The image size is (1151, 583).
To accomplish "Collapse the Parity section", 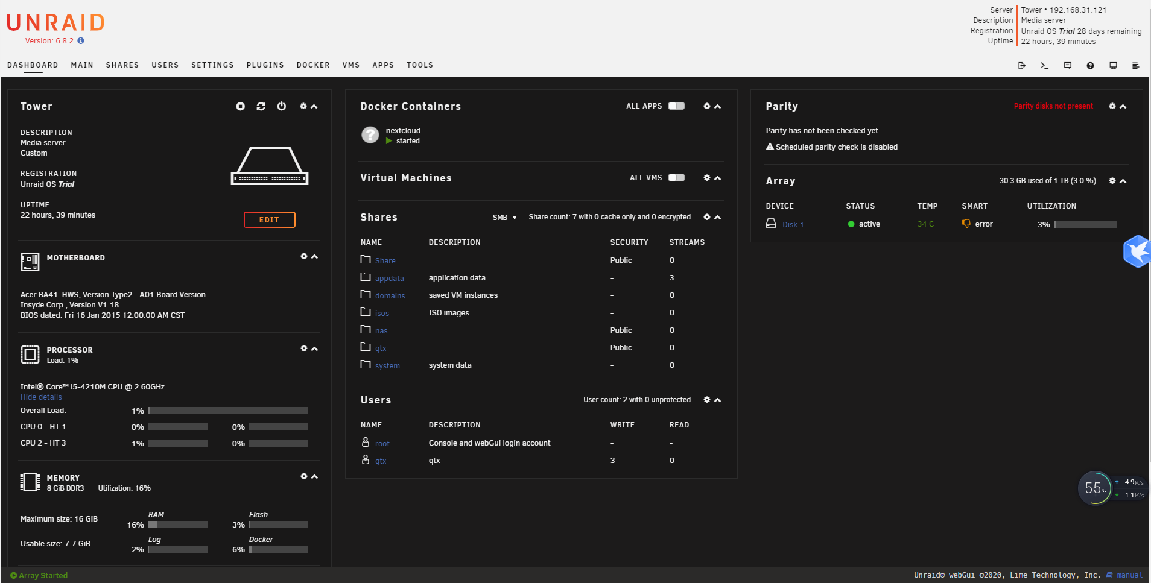I will tap(1123, 106).
